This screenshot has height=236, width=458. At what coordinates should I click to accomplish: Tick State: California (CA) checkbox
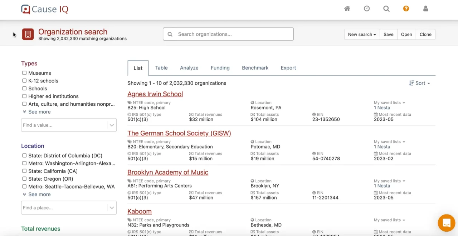tap(24, 171)
